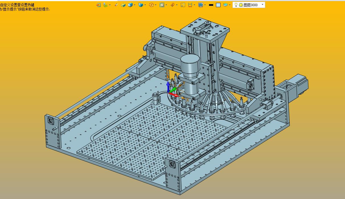Viewport: 345px width, 199px height.
Task: Click the green terrain plane icon
Action: [x=105, y=5]
